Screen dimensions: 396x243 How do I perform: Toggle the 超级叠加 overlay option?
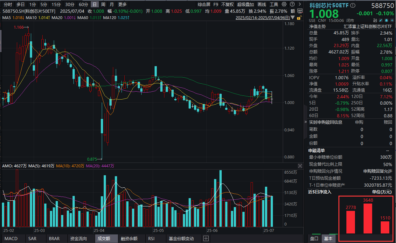click(x=245, y=4)
